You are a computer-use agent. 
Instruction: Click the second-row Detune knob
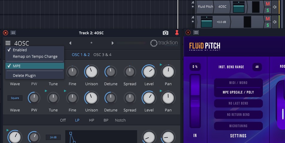pos(110,98)
